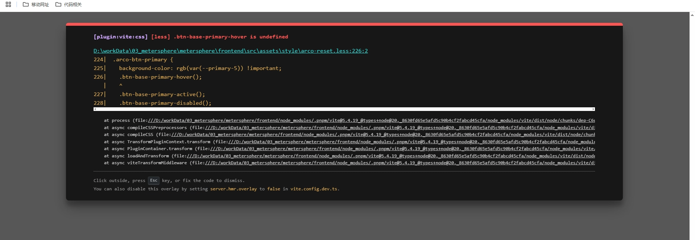Click code line 227 '.btn-base-primary-active();'

point(162,94)
